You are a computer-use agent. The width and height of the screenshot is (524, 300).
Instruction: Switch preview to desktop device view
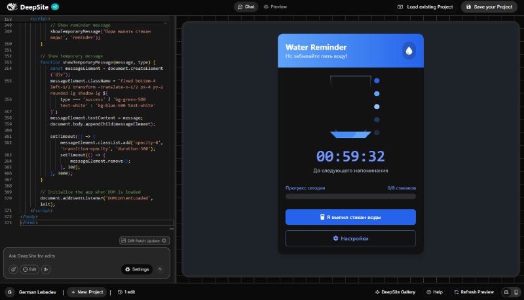(x=506, y=292)
